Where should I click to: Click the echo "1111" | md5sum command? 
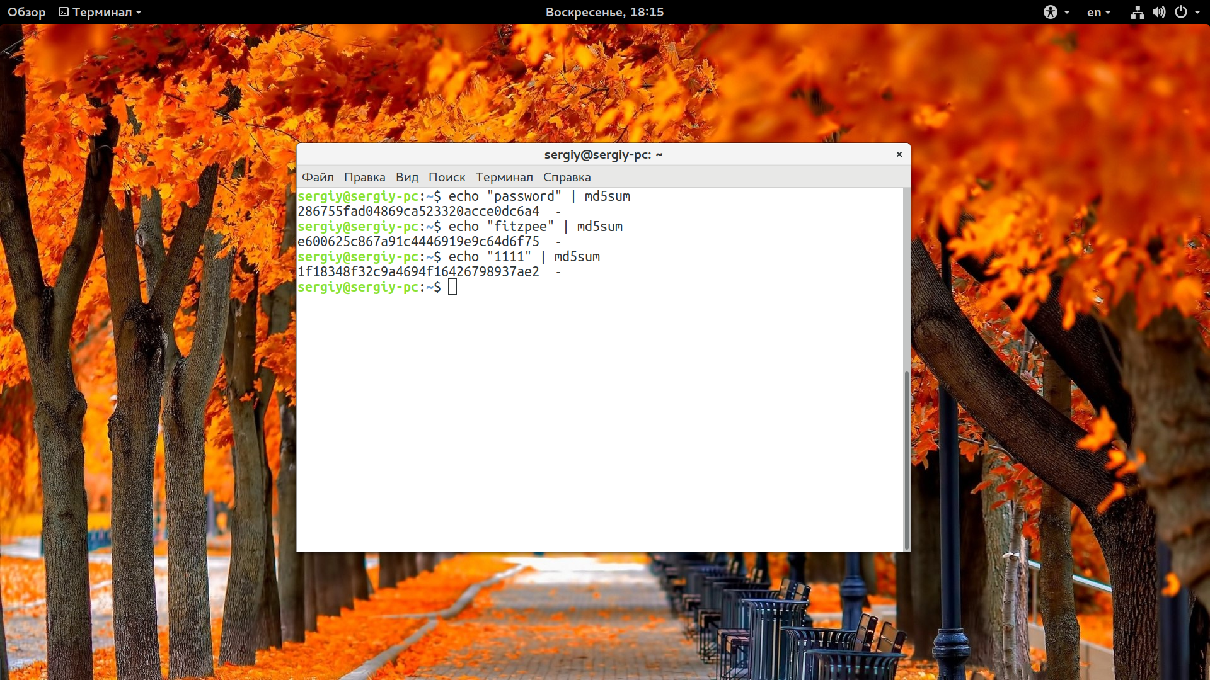tap(524, 257)
